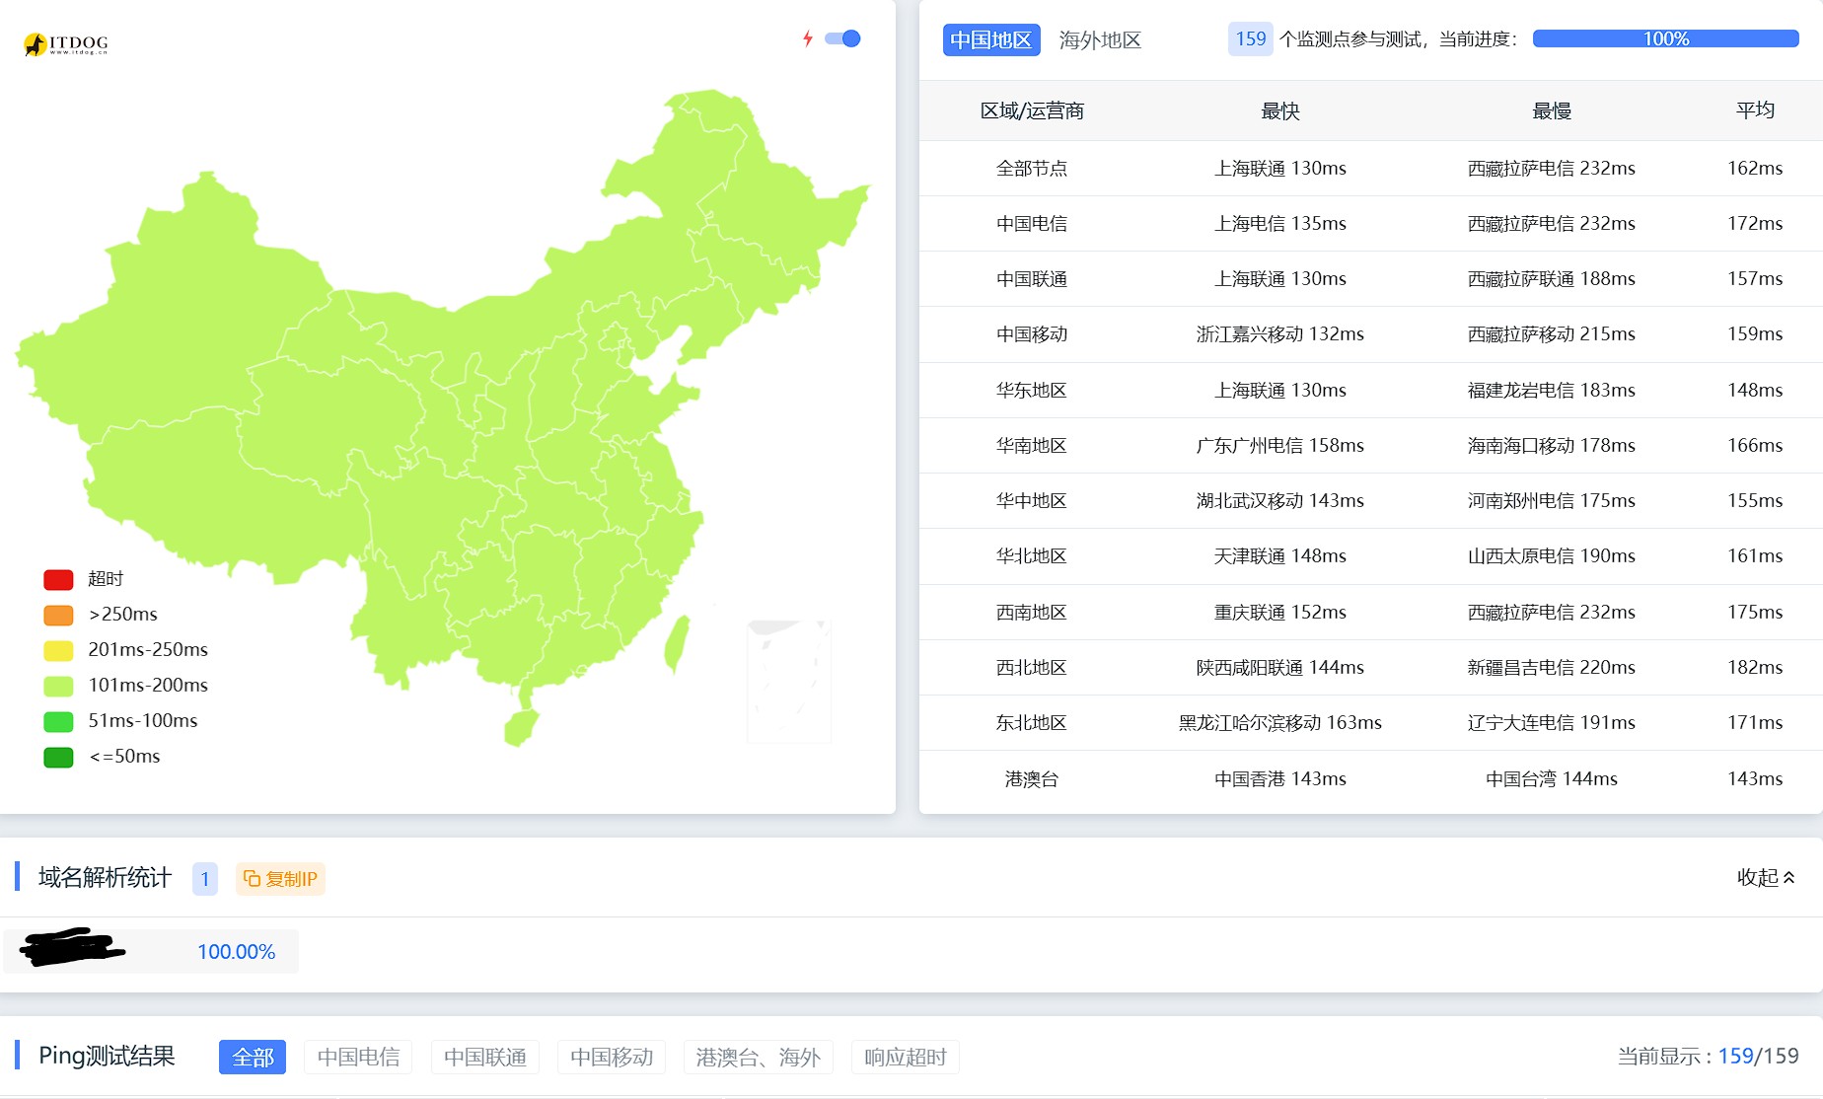The width and height of the screenshot is (1823, 1099).
Task: Toggle the 51ms-100ms legend swatch
Action: (59, 721)
